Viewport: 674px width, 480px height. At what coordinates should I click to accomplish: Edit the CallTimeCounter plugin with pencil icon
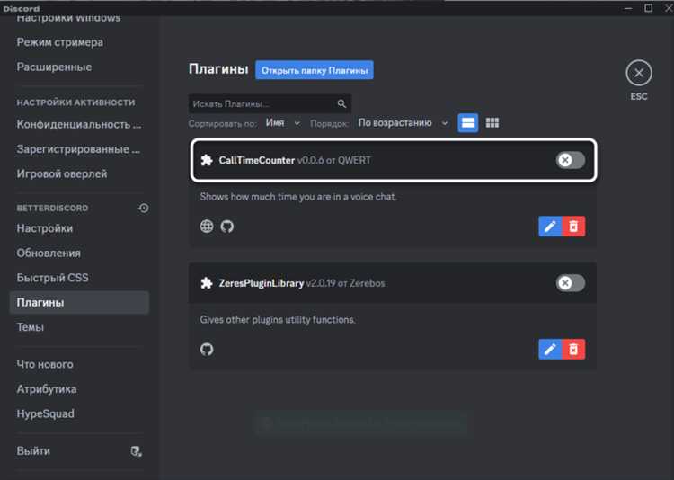[550, 226]
